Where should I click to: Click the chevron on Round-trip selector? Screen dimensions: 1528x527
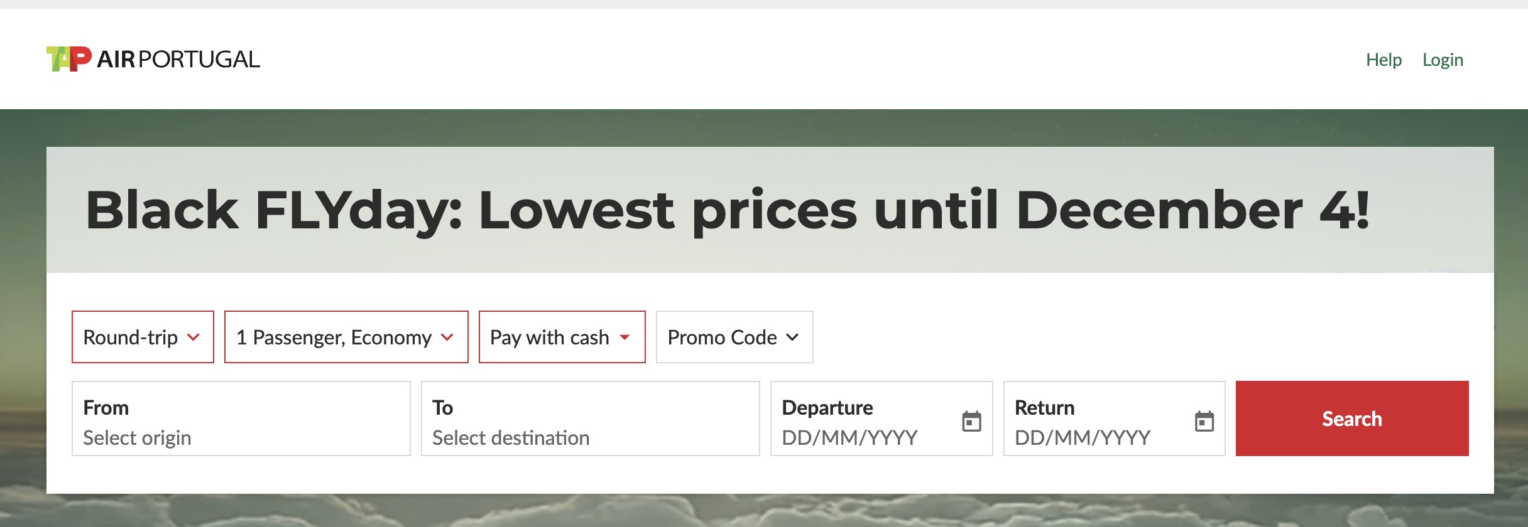[x=194, y=338]
